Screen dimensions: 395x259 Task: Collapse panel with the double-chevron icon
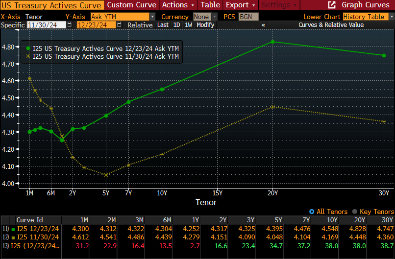(x=264, y=24)
